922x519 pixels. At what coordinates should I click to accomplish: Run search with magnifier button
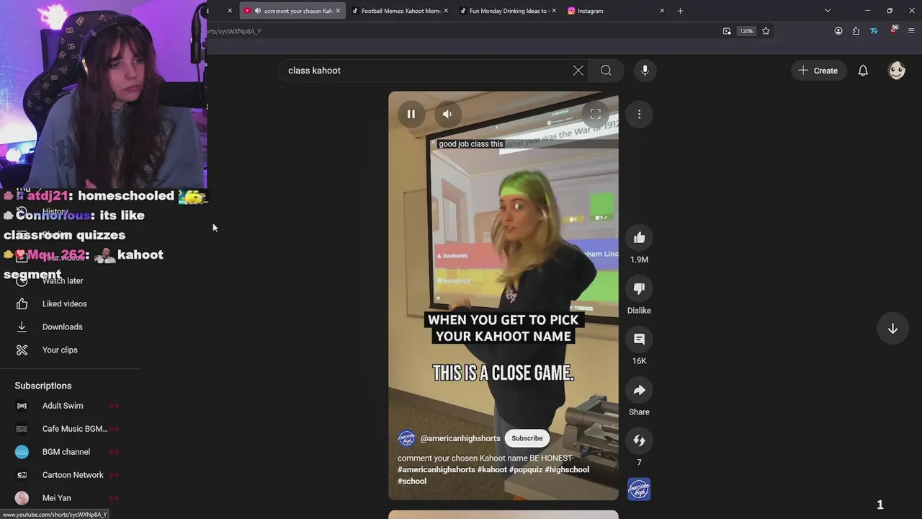[x=606, y=71]
